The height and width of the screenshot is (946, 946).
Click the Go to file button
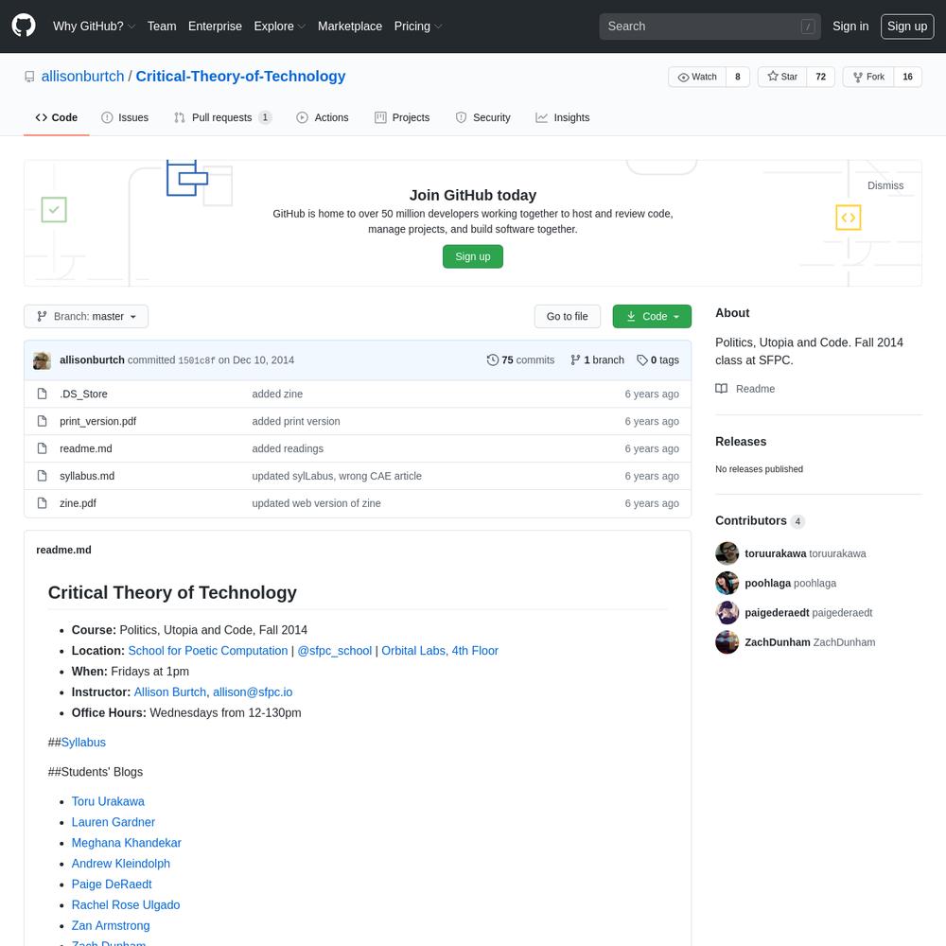tap(567, 316)
